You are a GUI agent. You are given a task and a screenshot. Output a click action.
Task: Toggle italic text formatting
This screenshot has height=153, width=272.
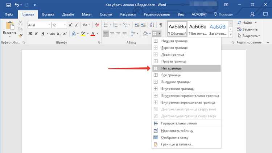[37, 34]
